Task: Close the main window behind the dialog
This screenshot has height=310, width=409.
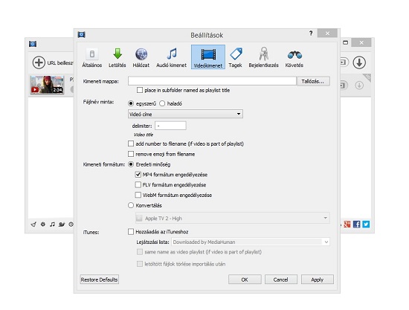Action: [361, 42]
